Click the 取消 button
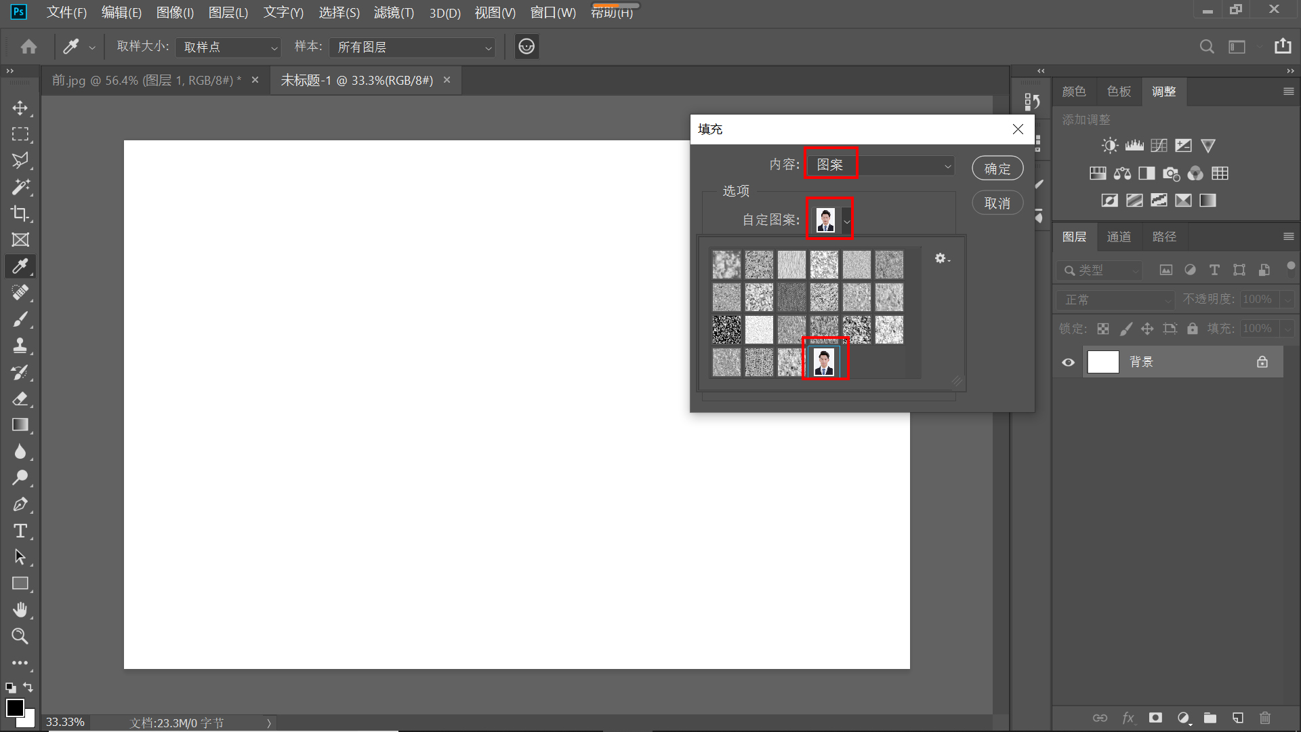This screenshot has height=732, width=1301. coord(997,203)
